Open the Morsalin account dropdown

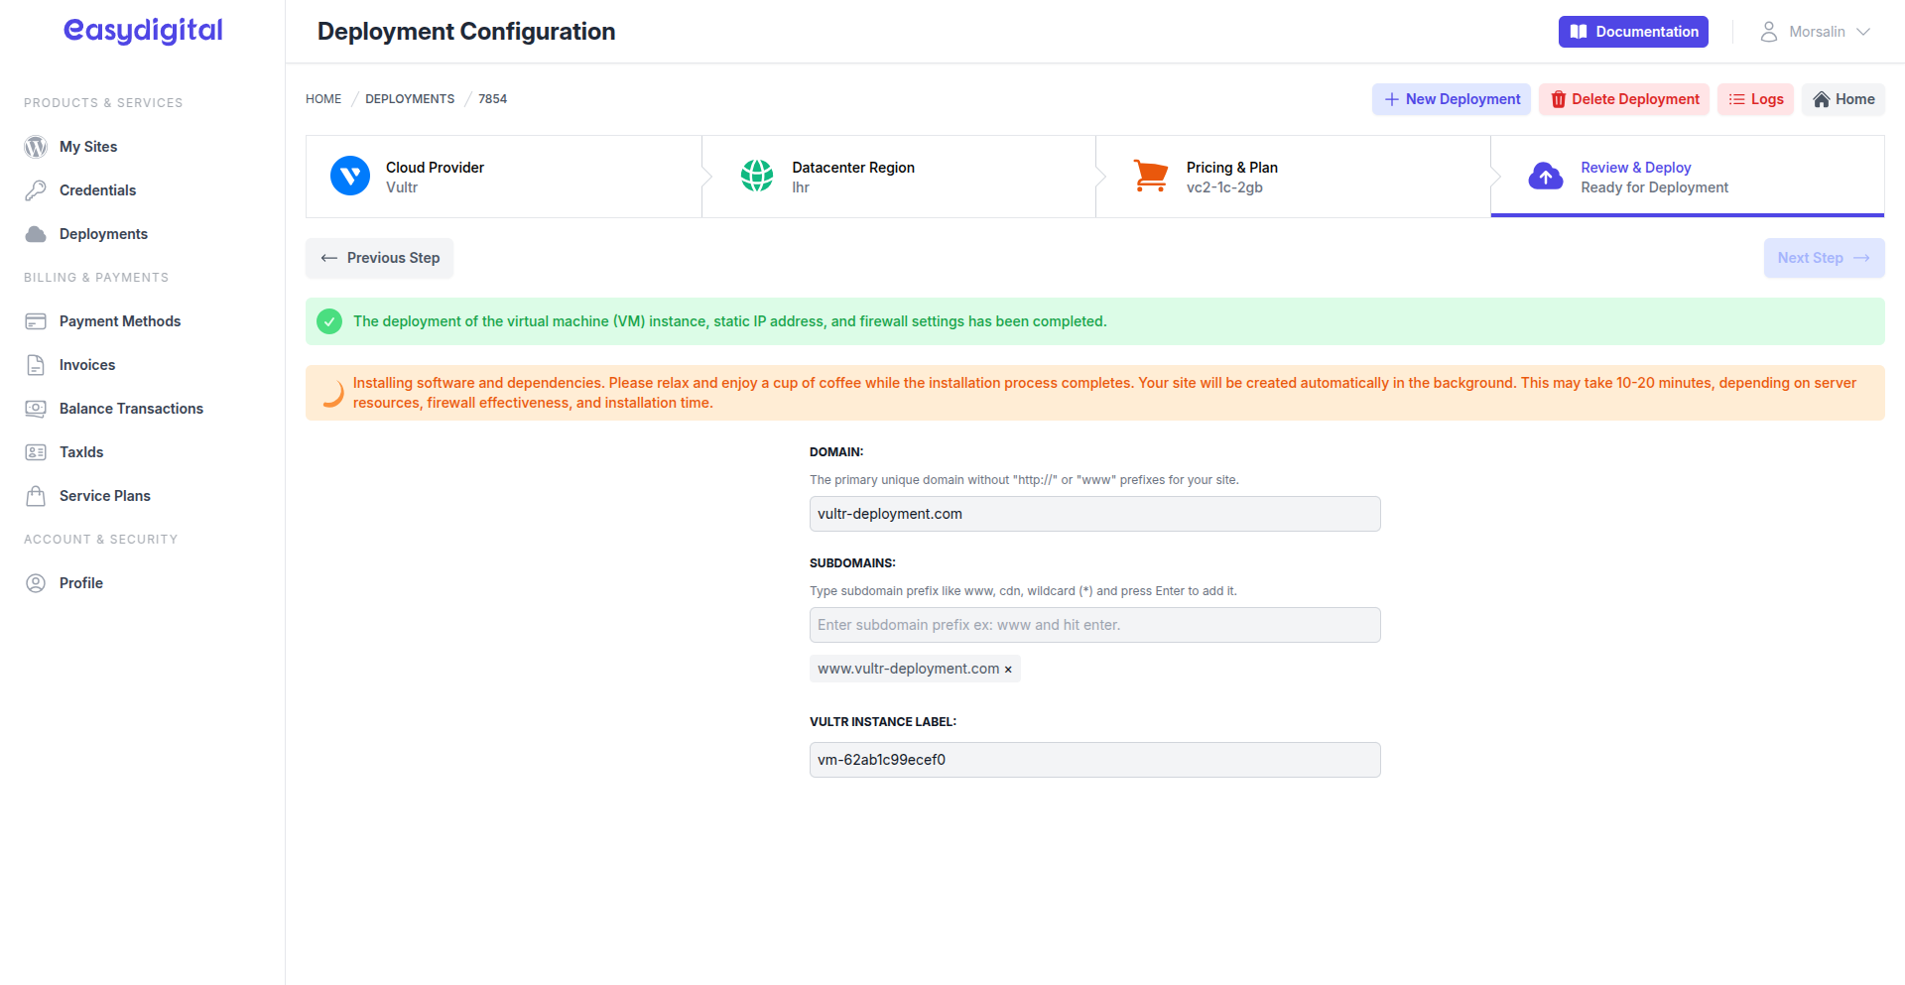coord(1815,31)
